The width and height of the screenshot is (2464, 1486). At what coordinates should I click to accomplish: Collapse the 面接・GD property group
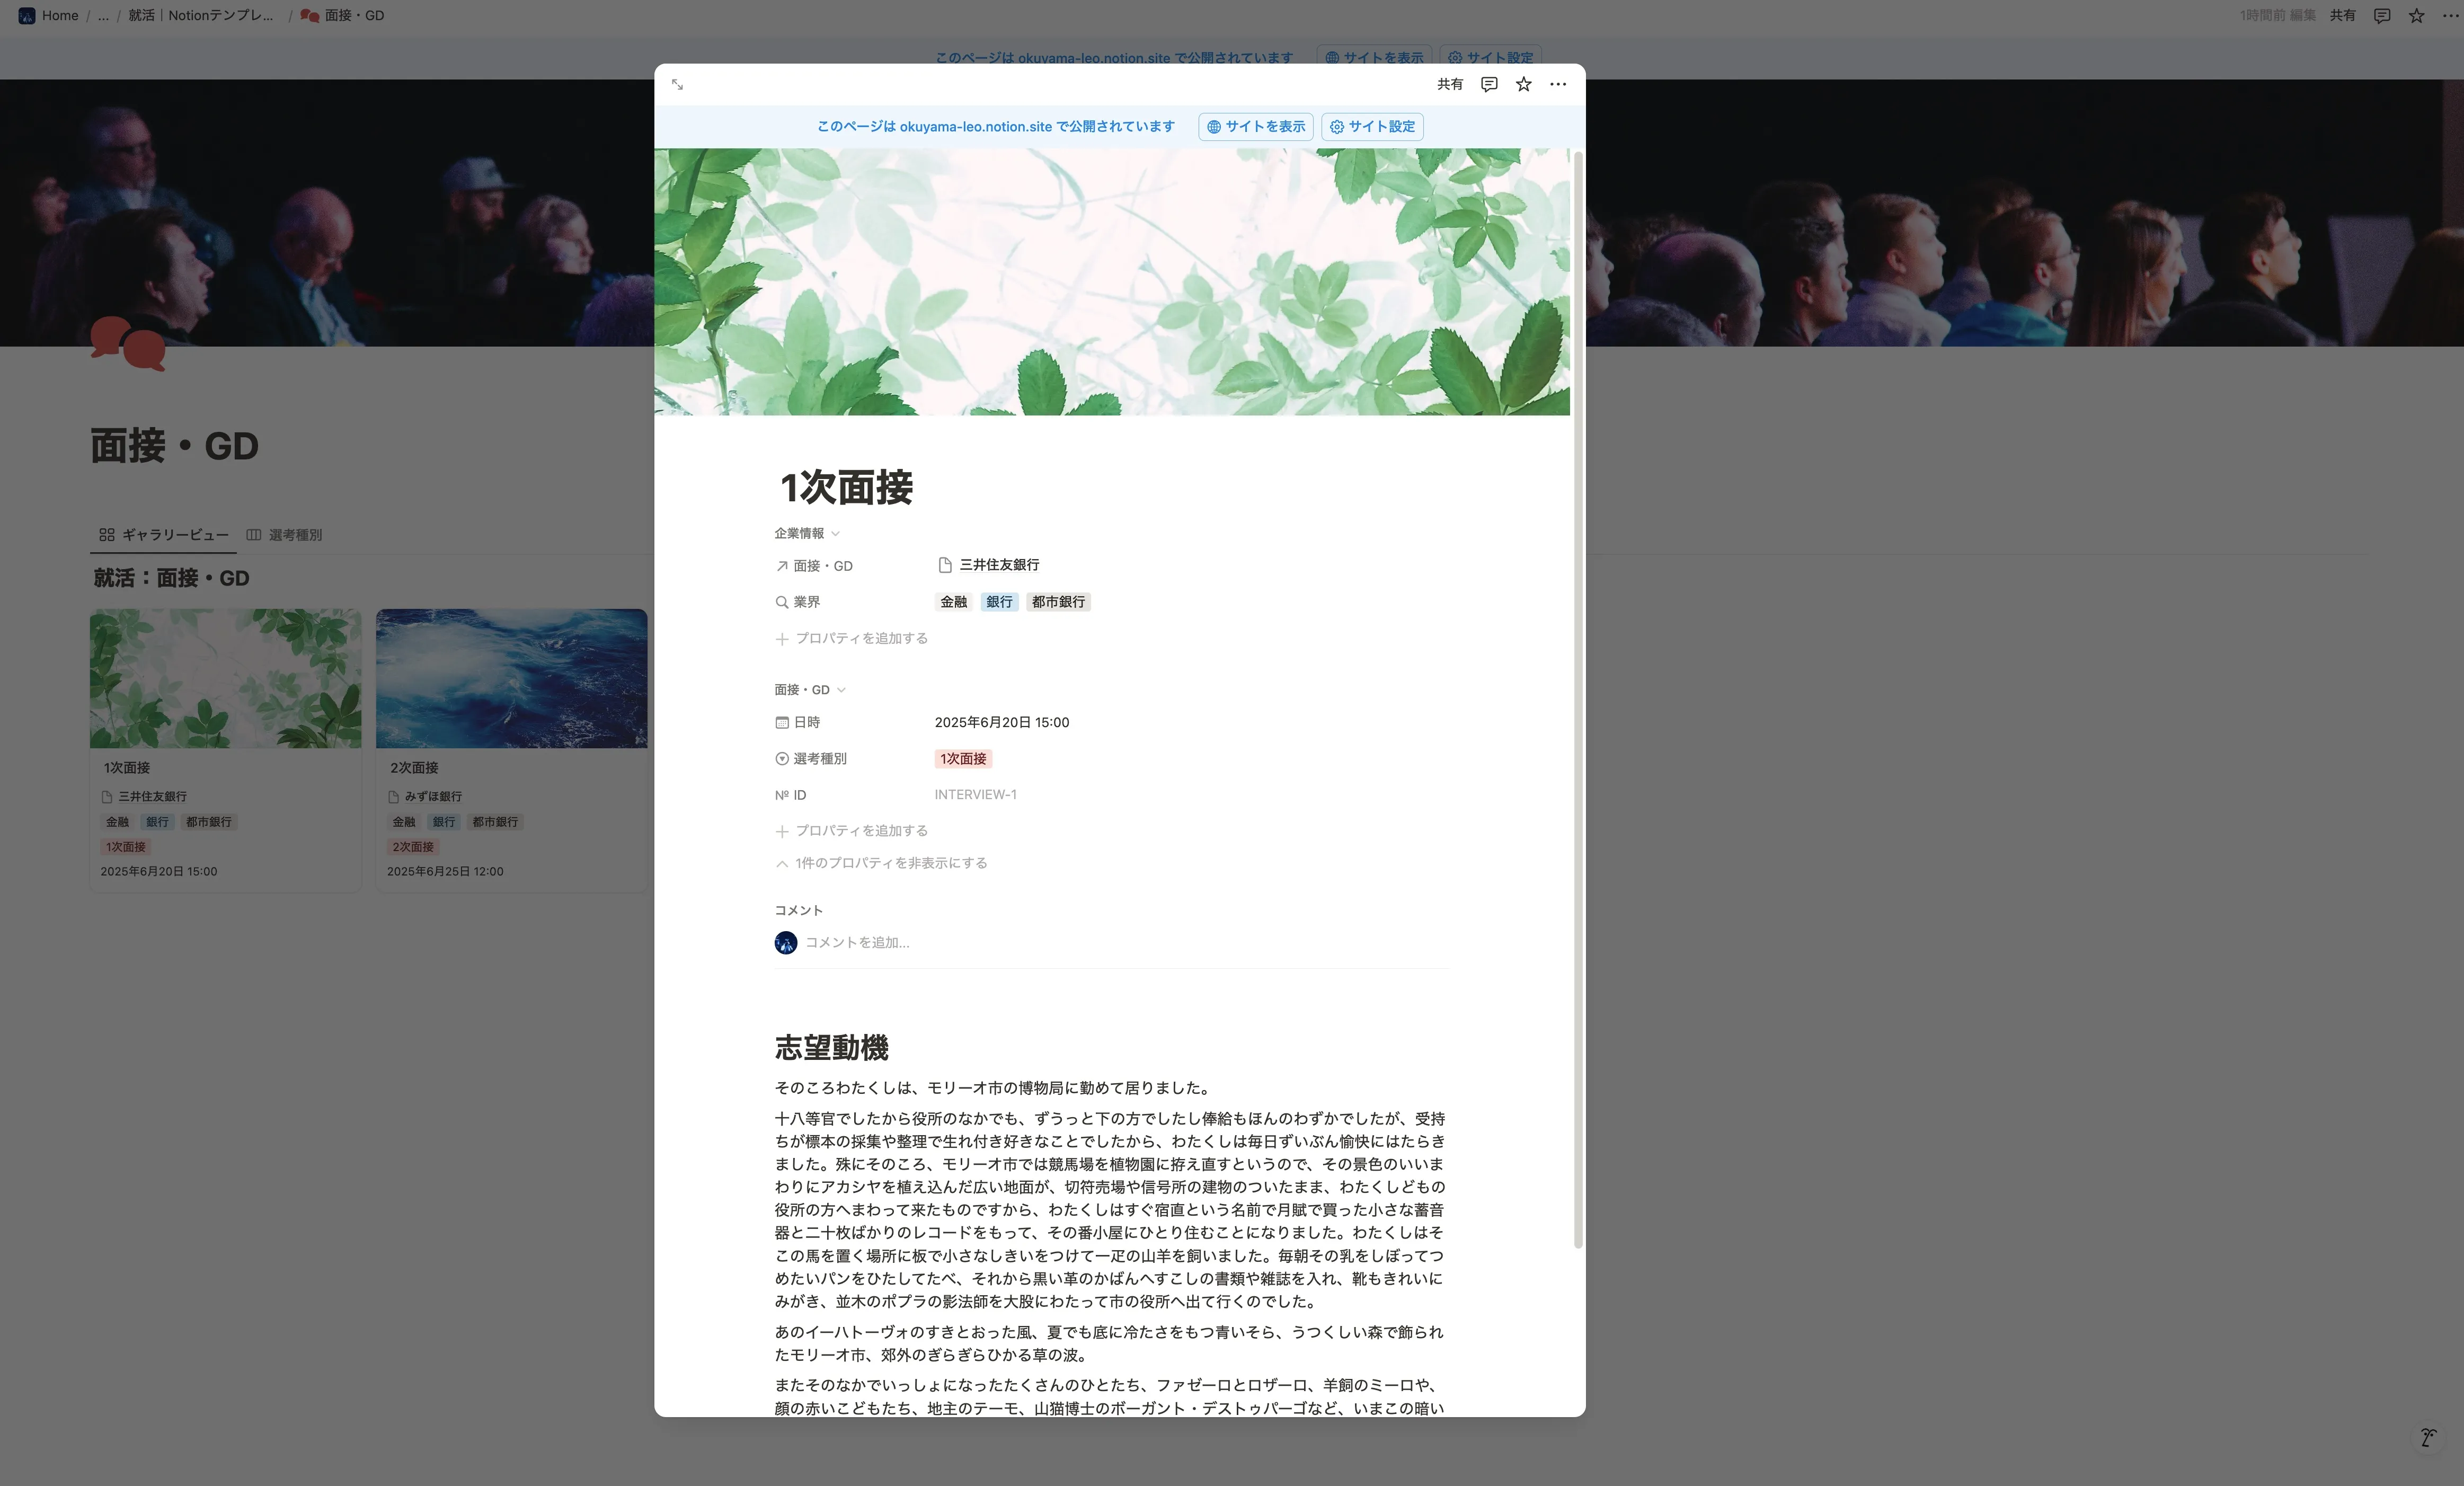841,689
